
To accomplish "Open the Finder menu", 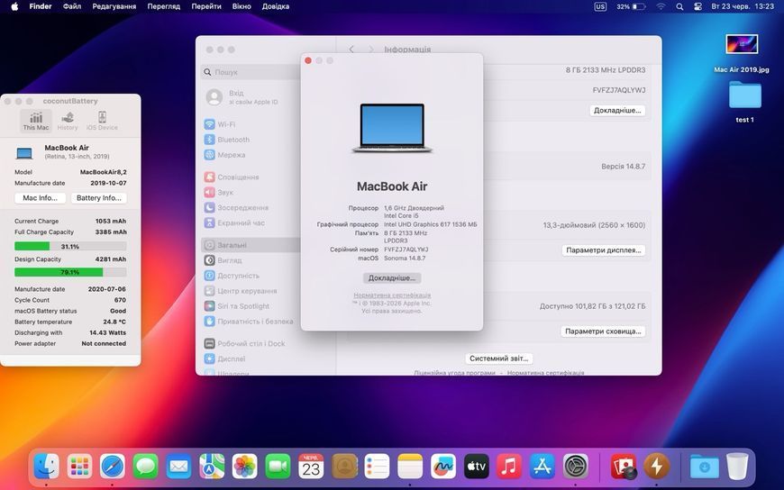I will [41, 6].
